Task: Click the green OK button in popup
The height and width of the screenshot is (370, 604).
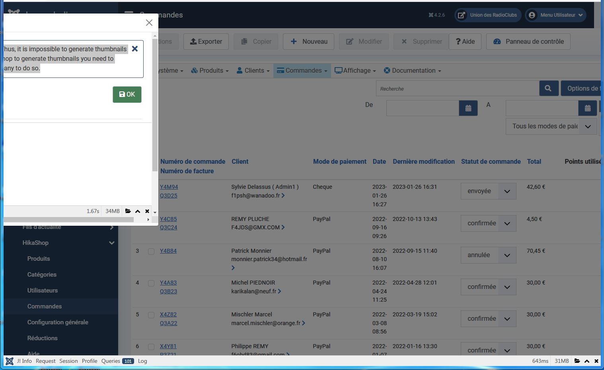Action: coord(127,95)
